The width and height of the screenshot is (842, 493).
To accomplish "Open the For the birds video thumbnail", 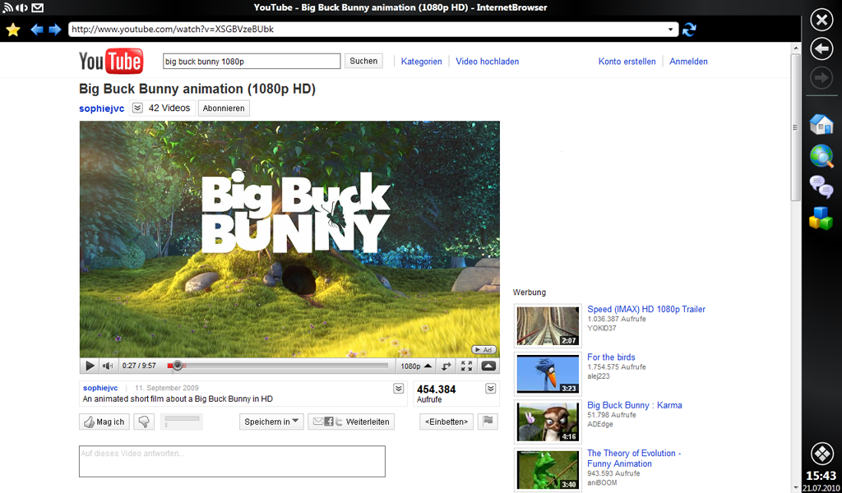I will [x=548, y=374].
